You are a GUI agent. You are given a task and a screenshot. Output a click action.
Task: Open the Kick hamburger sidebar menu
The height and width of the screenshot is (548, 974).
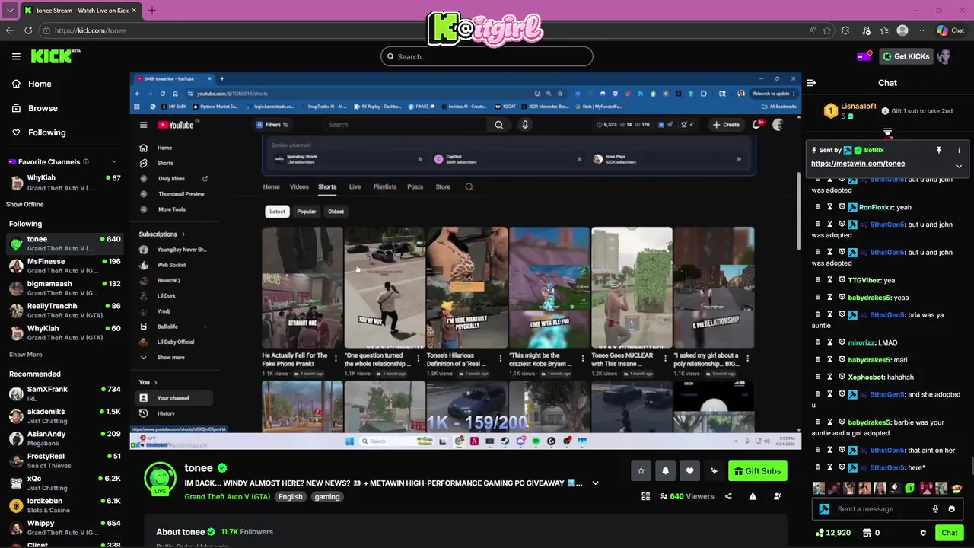[16, 56]
